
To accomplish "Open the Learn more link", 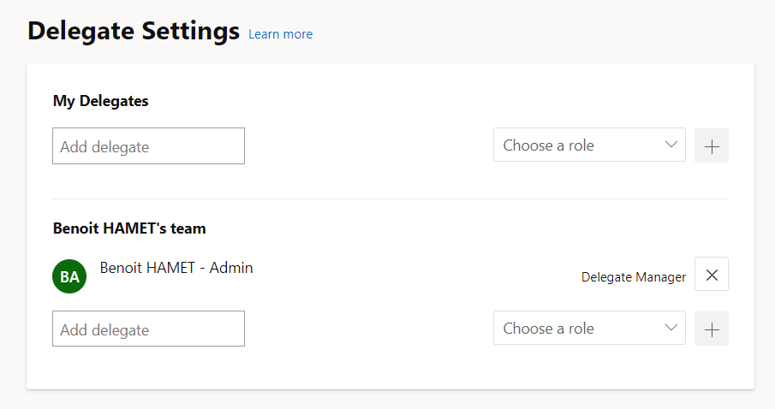I will pyautogui.click(x=280, y=34).
